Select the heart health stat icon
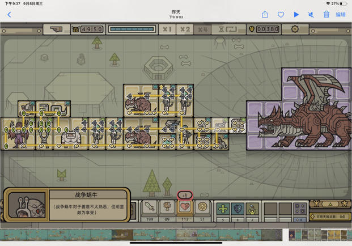The image size is (352, 246). [x=185, y=206]
